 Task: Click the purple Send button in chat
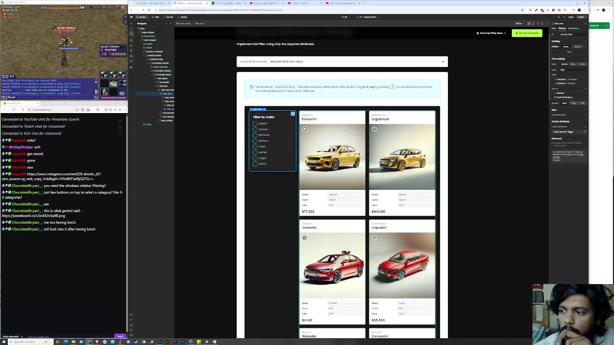click(x=119, y=337)
